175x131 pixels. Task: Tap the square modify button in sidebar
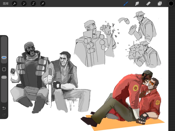pyautogui.click(x=4, y=69)
